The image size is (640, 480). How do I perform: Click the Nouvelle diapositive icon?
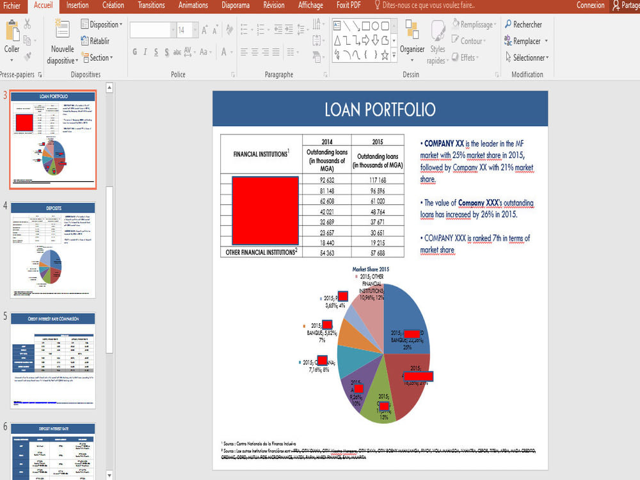[63, 29]
